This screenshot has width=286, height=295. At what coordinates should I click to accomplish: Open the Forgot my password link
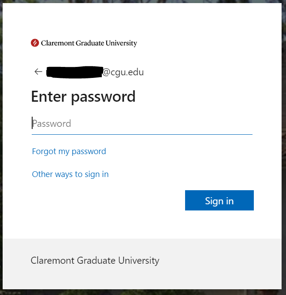[69, 151]
